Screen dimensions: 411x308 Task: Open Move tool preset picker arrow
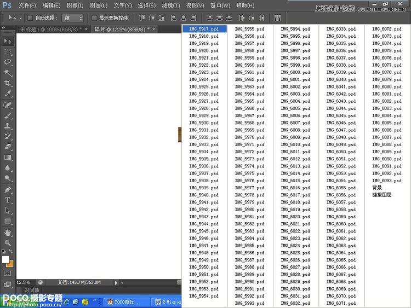click(20, 18)
